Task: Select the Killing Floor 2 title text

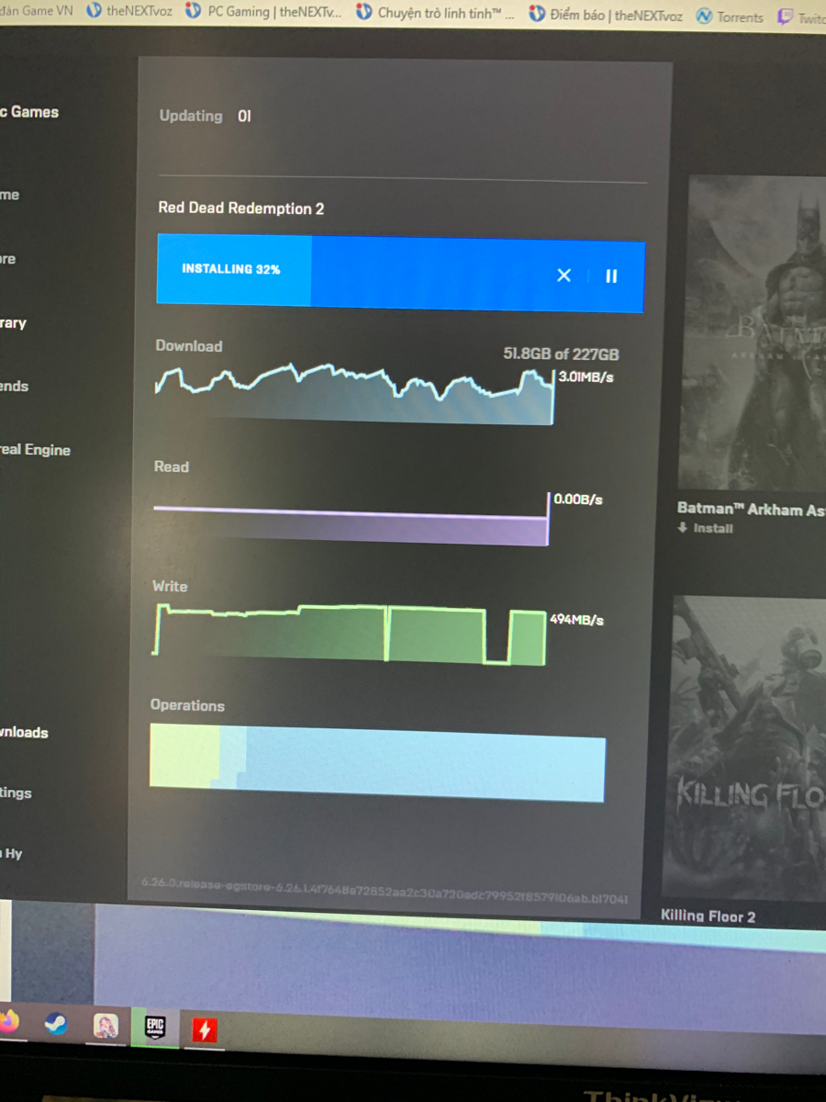Action: [x=708, y=916]
